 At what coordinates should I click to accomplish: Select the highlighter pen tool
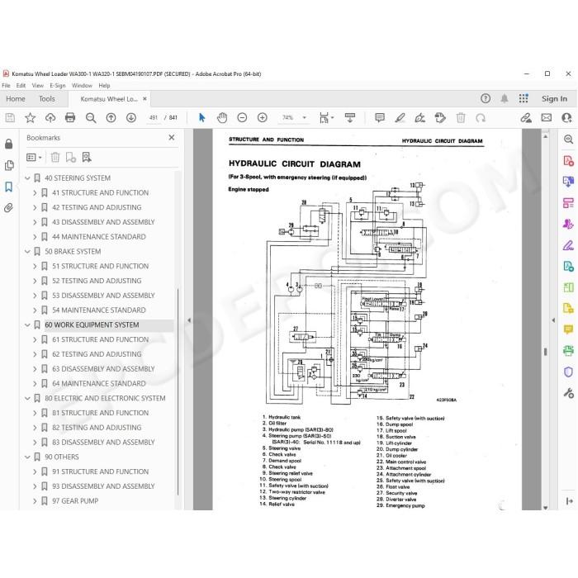(400, 118)
